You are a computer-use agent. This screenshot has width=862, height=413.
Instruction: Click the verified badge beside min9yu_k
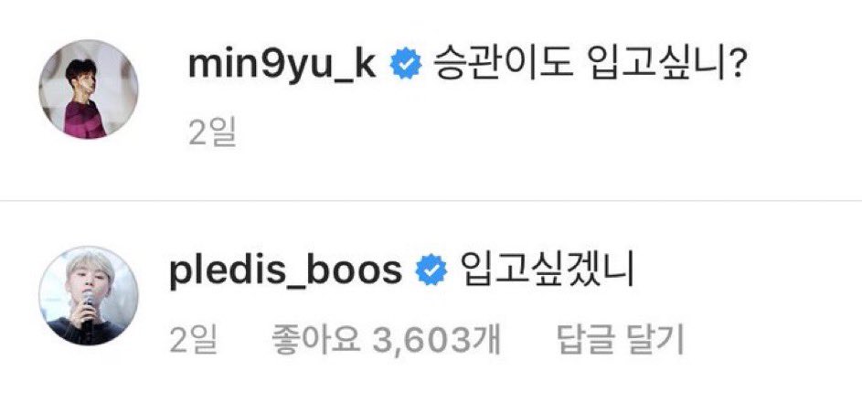coord(406,64)
